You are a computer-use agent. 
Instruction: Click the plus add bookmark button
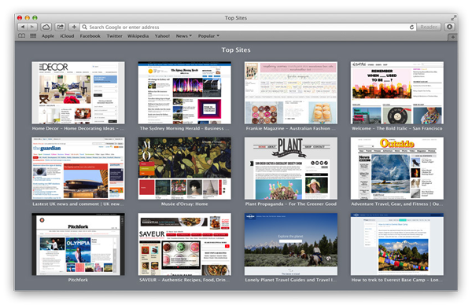pos(74,27)
